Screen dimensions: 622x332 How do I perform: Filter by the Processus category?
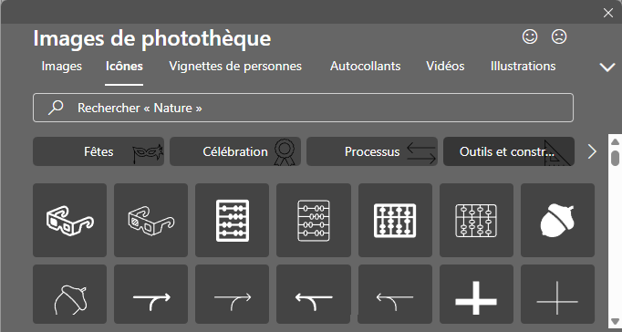pos(372,151)
